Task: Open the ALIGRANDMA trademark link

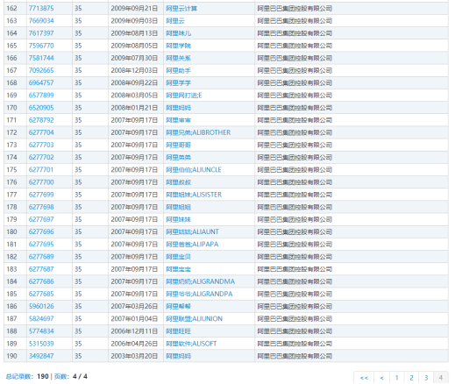Action: [x=200, y=281]
